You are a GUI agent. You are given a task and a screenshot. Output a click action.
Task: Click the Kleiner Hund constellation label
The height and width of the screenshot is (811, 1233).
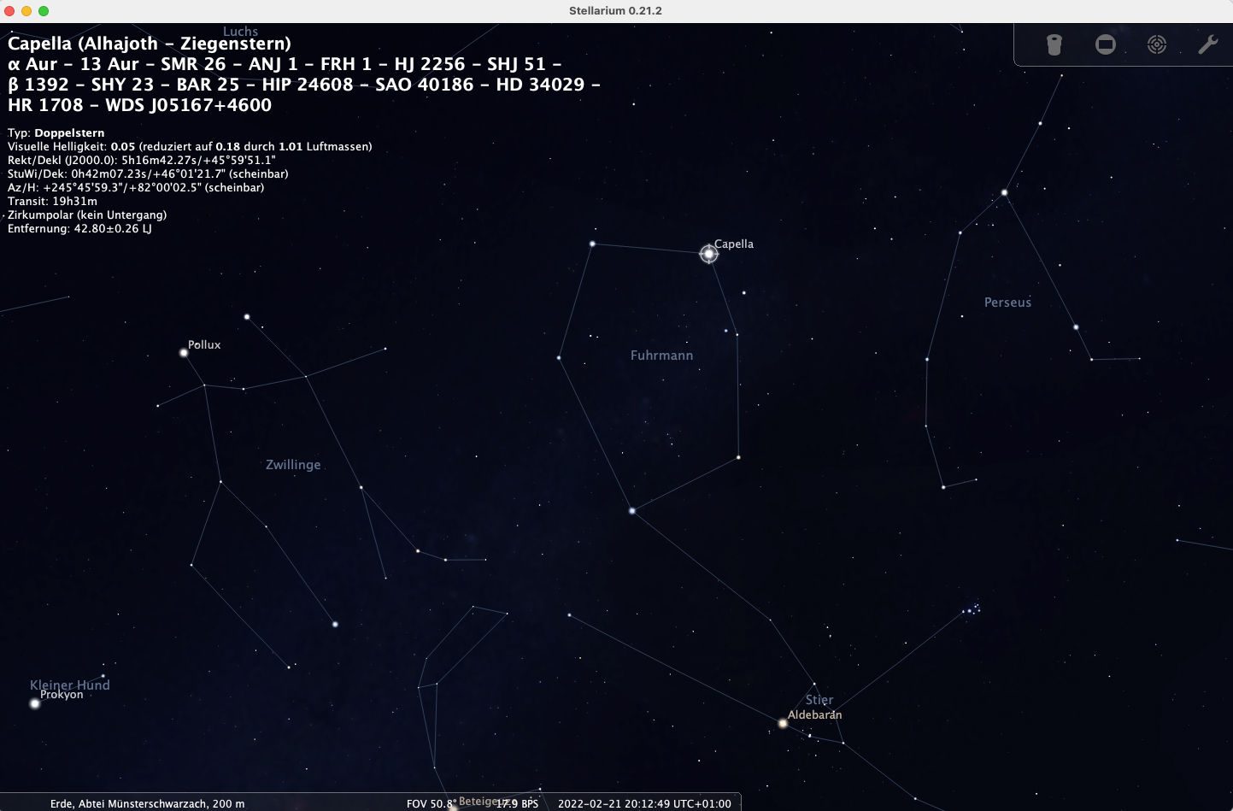pyautogui.click(x=70, y=685)
